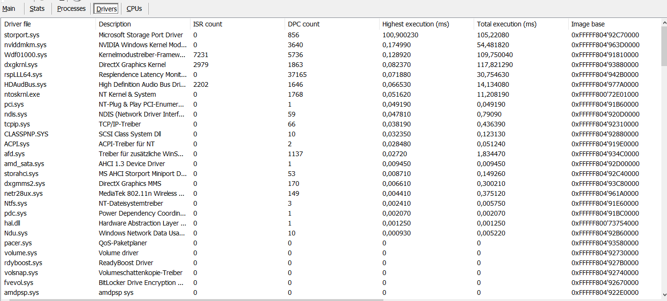This screenshot has height=301, width=667.
Task: Select the Ntfs.sys driver row
Action: coord(331,203)
